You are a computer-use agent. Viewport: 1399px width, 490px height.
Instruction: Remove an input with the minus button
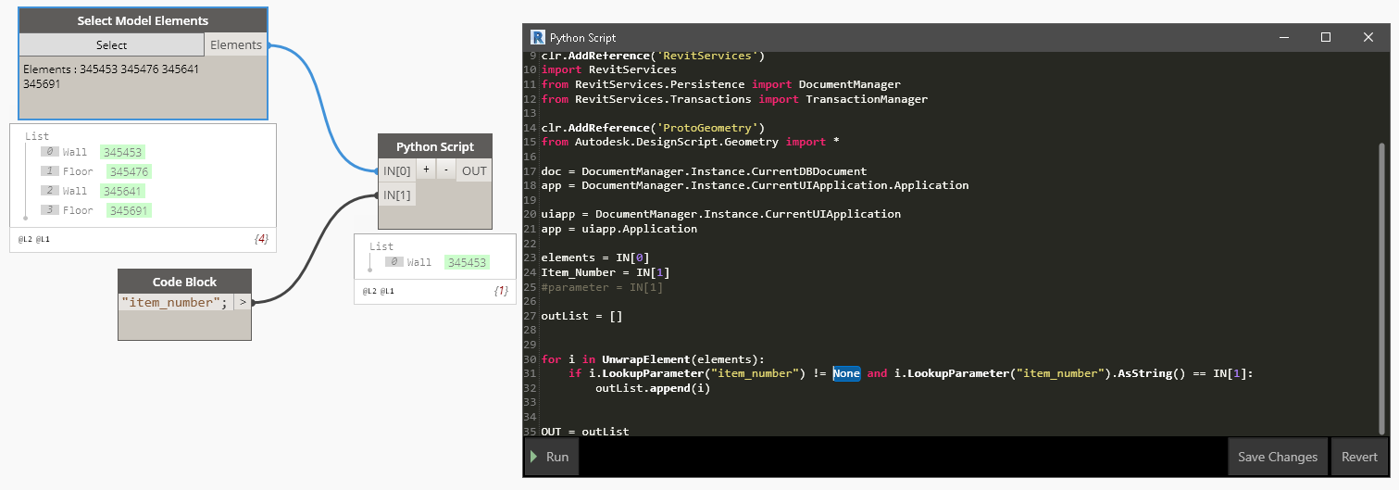(445, 170)
